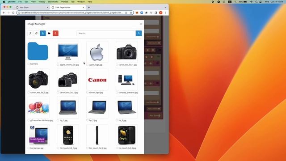Click the refresh icon in Image Manager toolbar
286x161 pixels.
(36, 33)
